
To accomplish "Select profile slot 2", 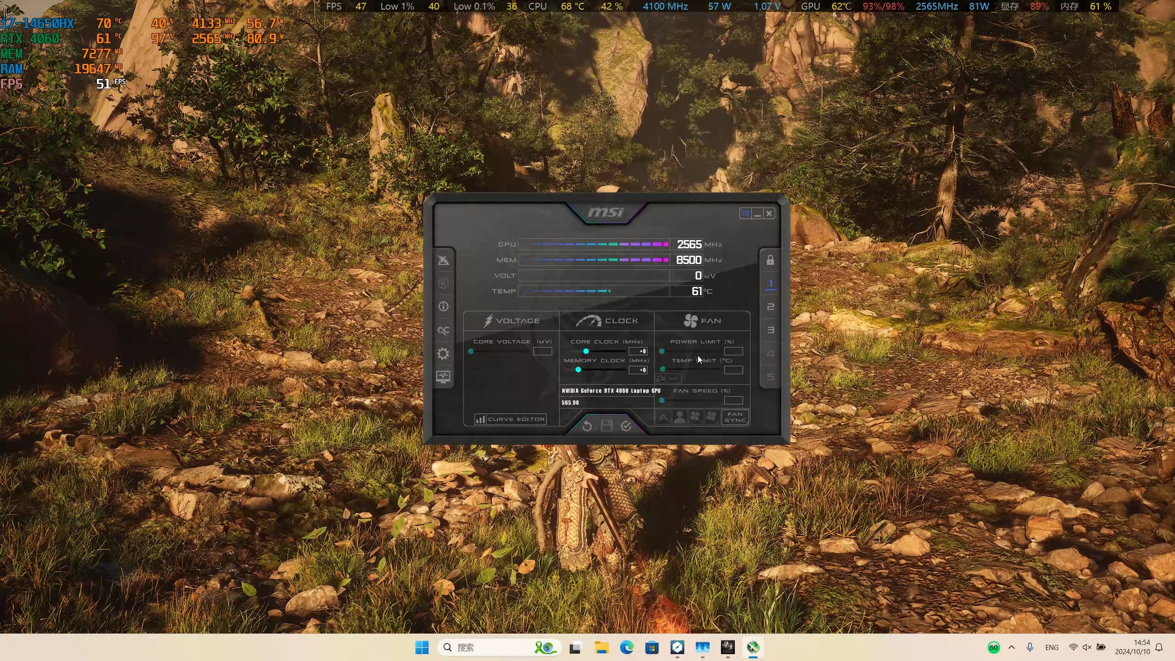I will [771, 307].
